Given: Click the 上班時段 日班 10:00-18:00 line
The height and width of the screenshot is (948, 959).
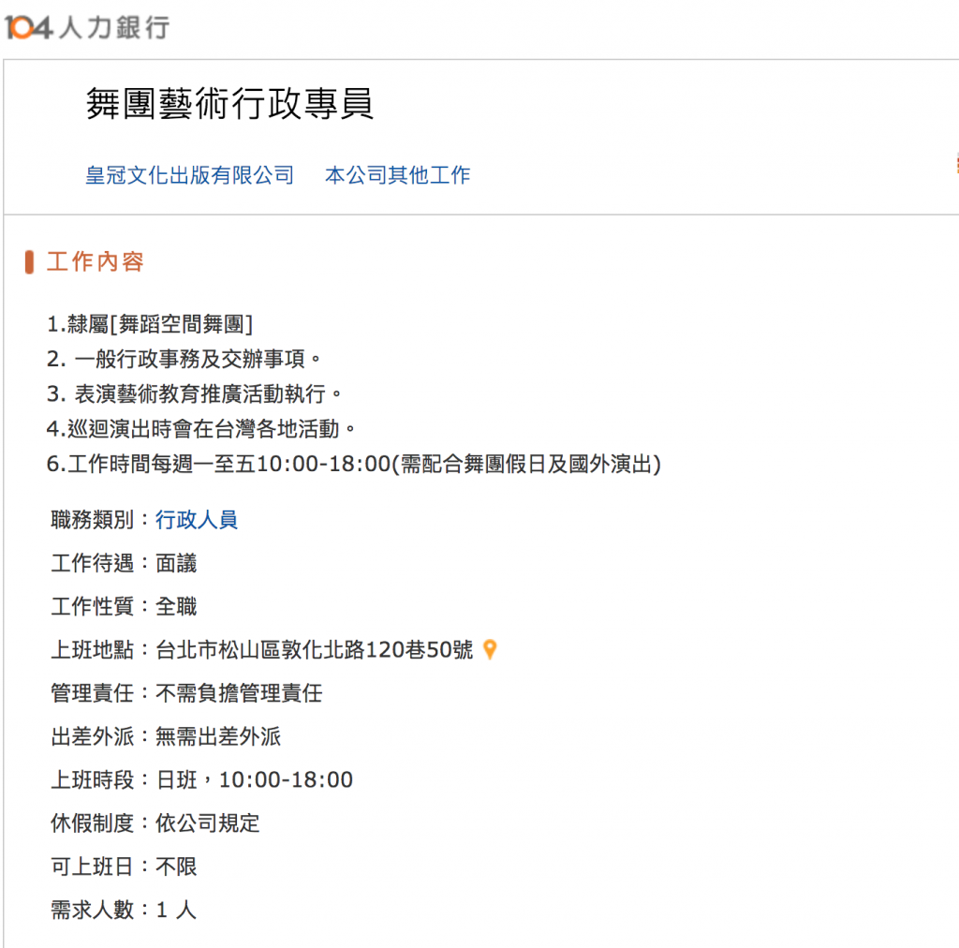Looking at the screenshot, I should pyautogui.click(x=202, y=779).
